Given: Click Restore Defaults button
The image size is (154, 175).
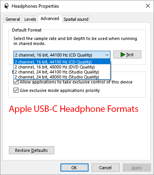Looking at the screenshot, I should click(32, 150).
